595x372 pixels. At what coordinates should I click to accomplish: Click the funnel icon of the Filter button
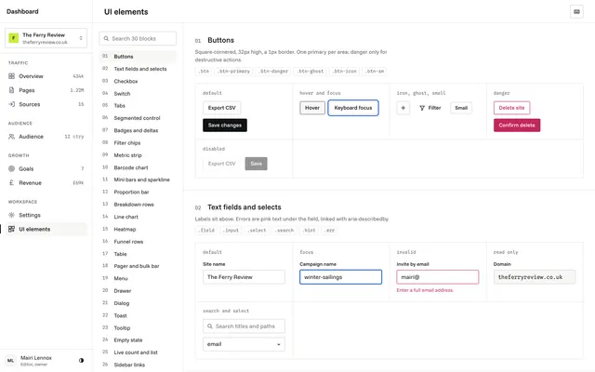tap(422, 108)
